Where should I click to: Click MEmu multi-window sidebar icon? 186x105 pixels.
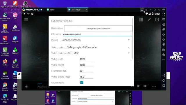click(164, 29)
